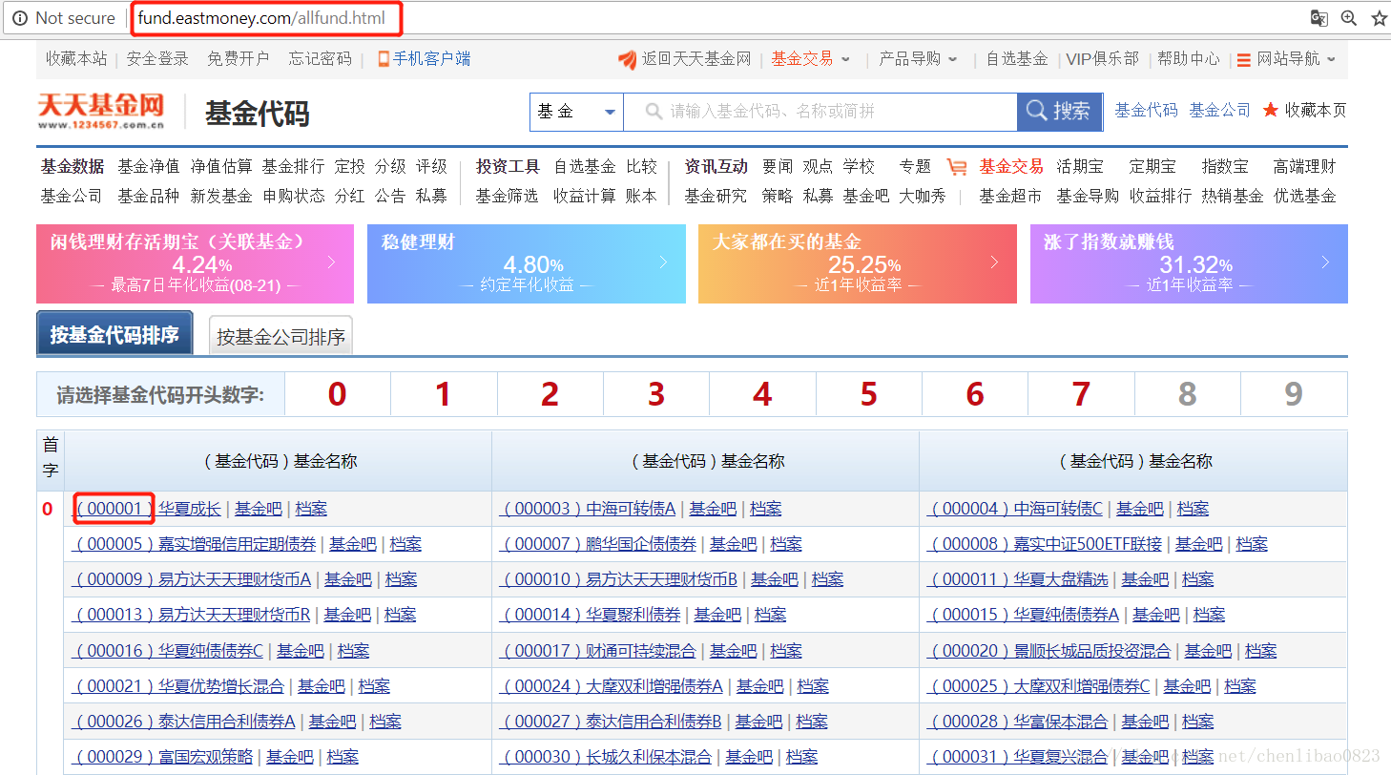Click the red star 收藏本页 icon
This screenshot has height=775, width=1391.
pyautogui.click(x=1270, y=111)
